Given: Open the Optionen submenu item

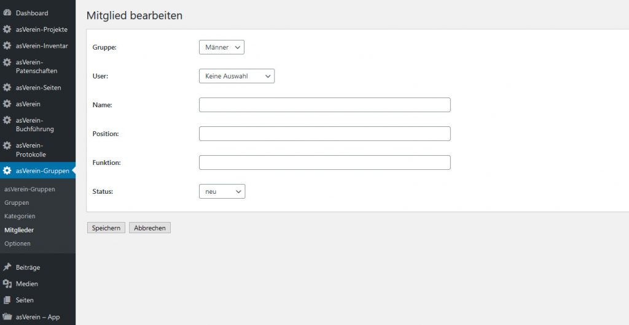Looking at the screenshot, I should click(17, 243).
